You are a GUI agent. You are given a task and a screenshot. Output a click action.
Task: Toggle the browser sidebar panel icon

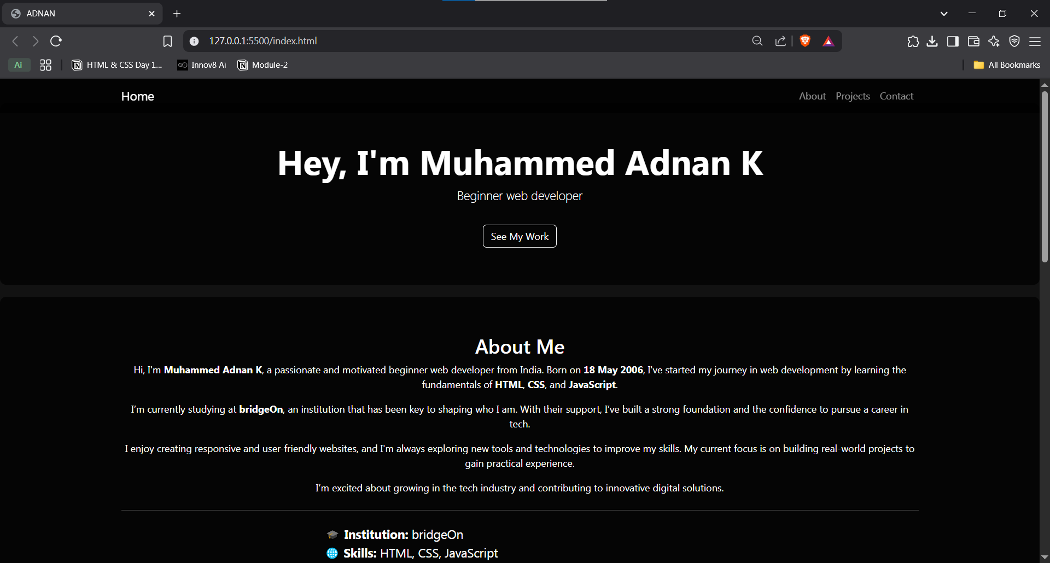pyautogui.click(x=953, y=41)
